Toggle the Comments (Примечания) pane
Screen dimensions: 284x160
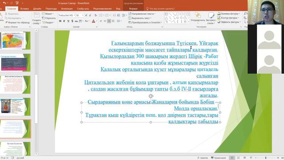218,158
